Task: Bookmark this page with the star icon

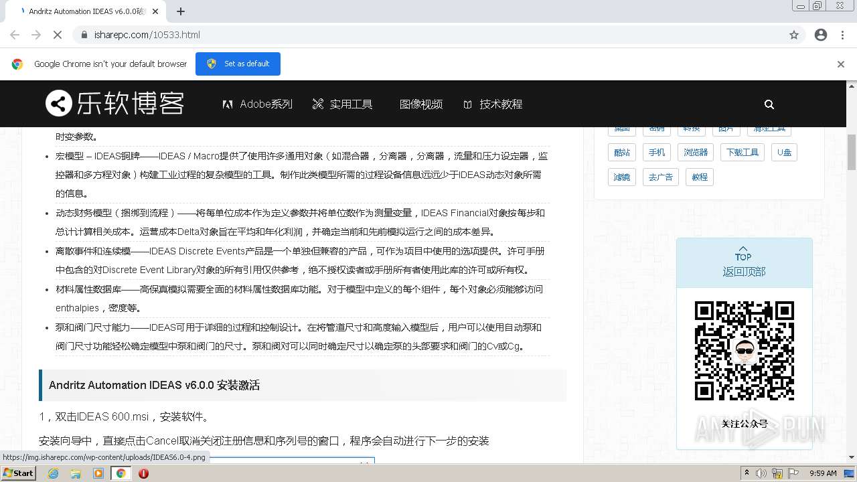Action: 794,35
